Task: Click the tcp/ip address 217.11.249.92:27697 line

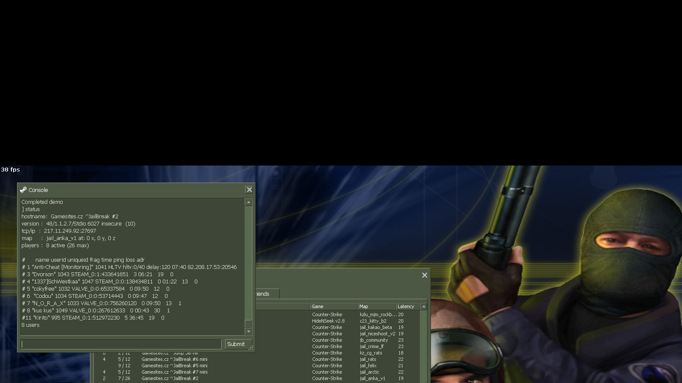Action: 59,231
